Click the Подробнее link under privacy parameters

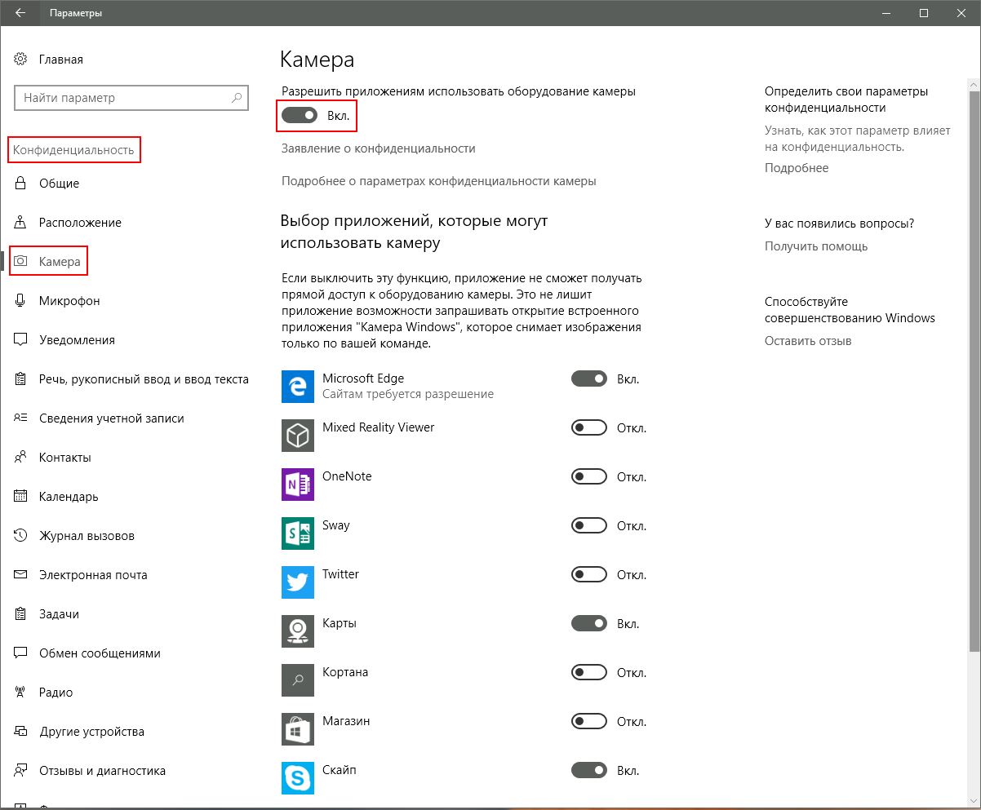pos(797,168)
